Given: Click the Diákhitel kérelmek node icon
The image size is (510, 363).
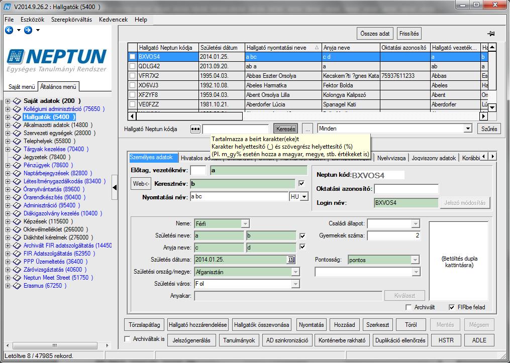Looking at the screenshot, I should (x=17, y=237).
